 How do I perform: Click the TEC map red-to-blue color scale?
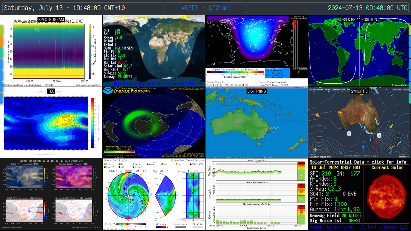point(92,123)
